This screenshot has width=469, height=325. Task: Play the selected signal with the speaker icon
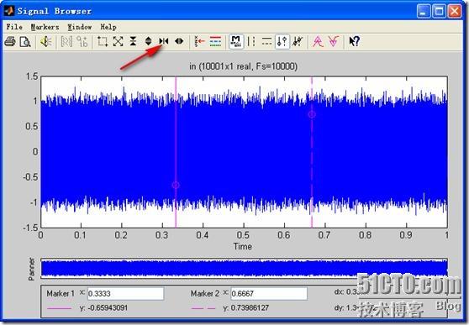(46, 41)
